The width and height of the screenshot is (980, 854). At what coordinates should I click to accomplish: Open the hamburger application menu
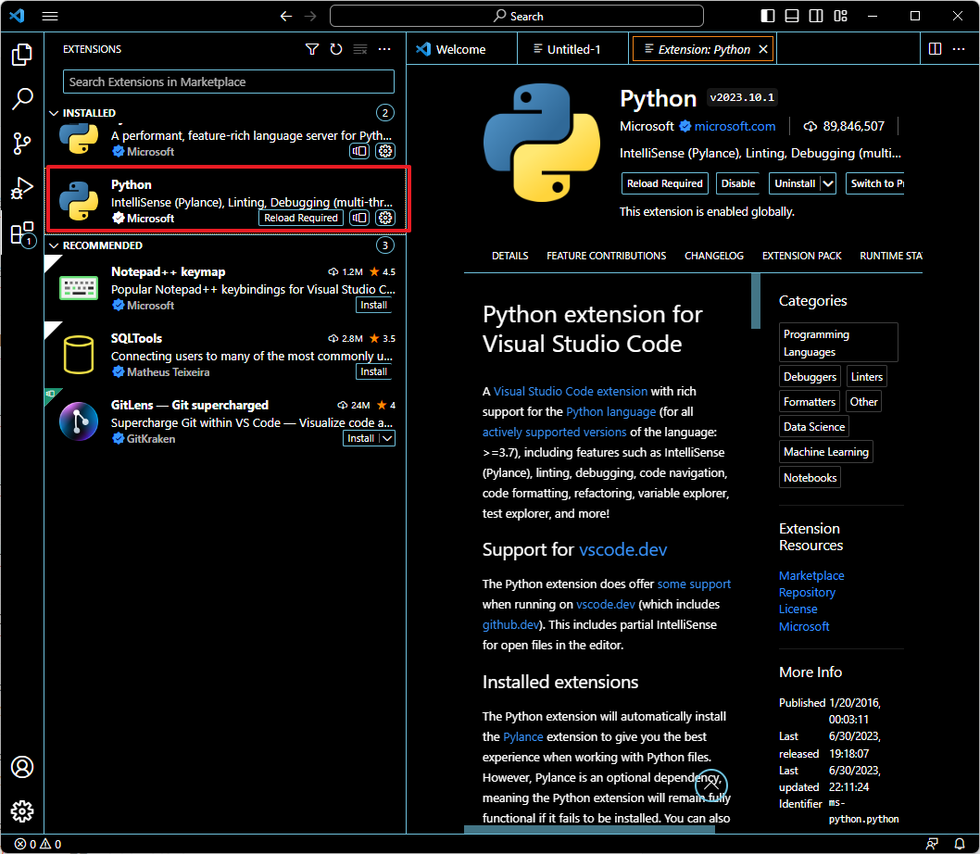click(x=50, y=17)
